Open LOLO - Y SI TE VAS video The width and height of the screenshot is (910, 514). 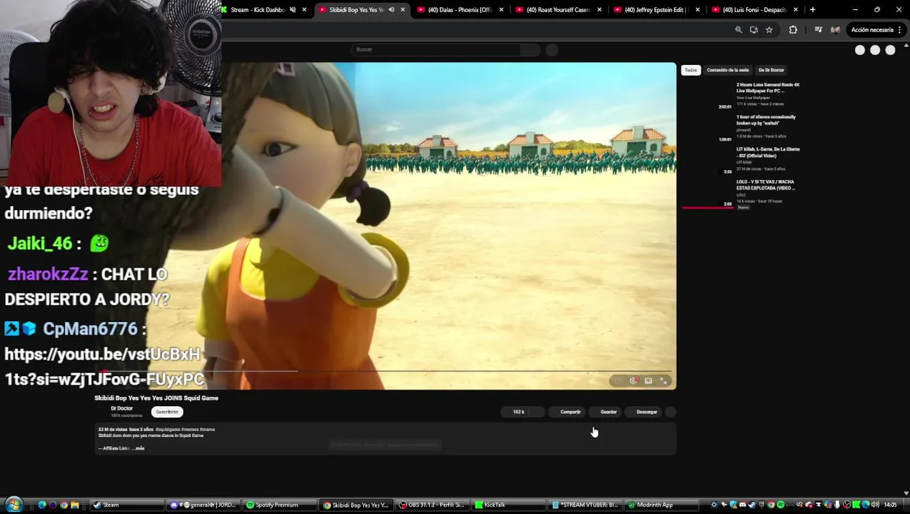pos(765,185)
